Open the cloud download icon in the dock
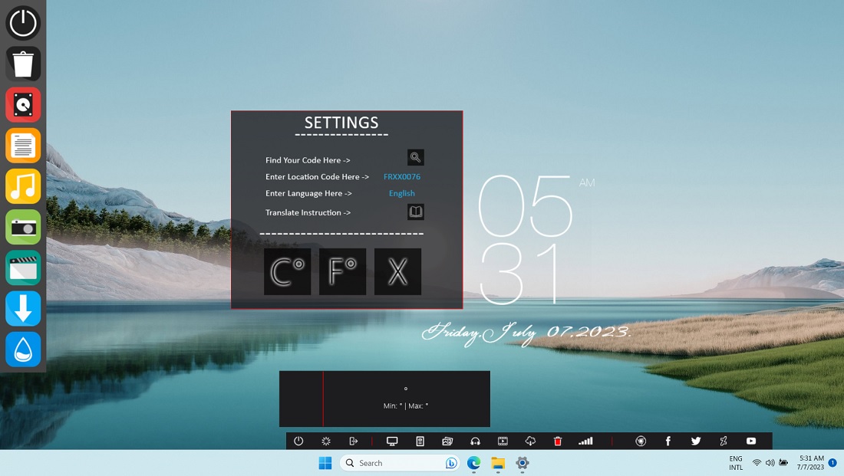The width and height of the screenshot is (844, 476). tap(529, 441)
